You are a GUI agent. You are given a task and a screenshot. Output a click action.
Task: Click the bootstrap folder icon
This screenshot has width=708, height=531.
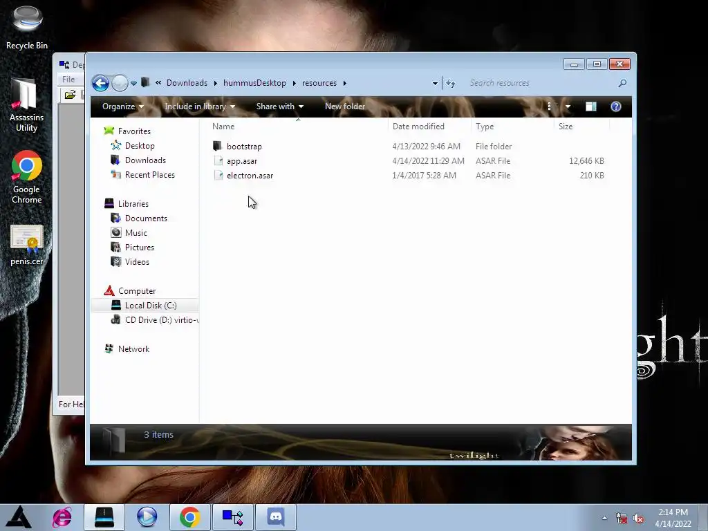tap(218, 146)
